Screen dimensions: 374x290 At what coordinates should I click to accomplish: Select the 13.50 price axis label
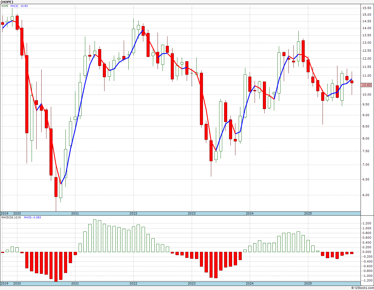point(367,35)
